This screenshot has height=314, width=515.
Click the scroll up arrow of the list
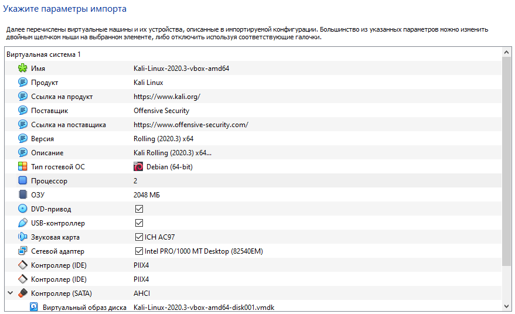coord(506,52)
